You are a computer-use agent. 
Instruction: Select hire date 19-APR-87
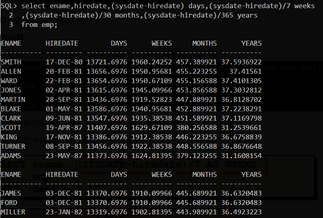pos(64,128)
